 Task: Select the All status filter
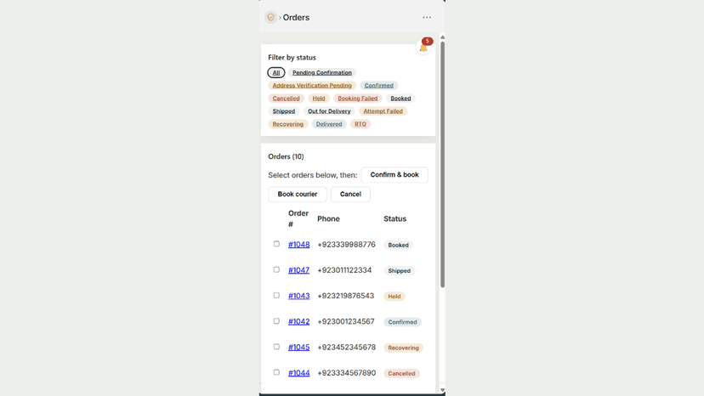tap(276, 73)
